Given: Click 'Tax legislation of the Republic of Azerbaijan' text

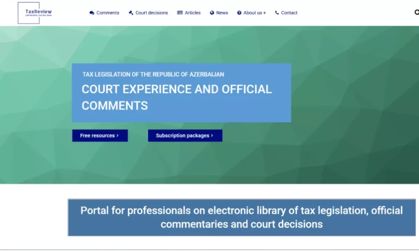Looking at the screenshot, I should pyautogui.click(x=153, y=74).
